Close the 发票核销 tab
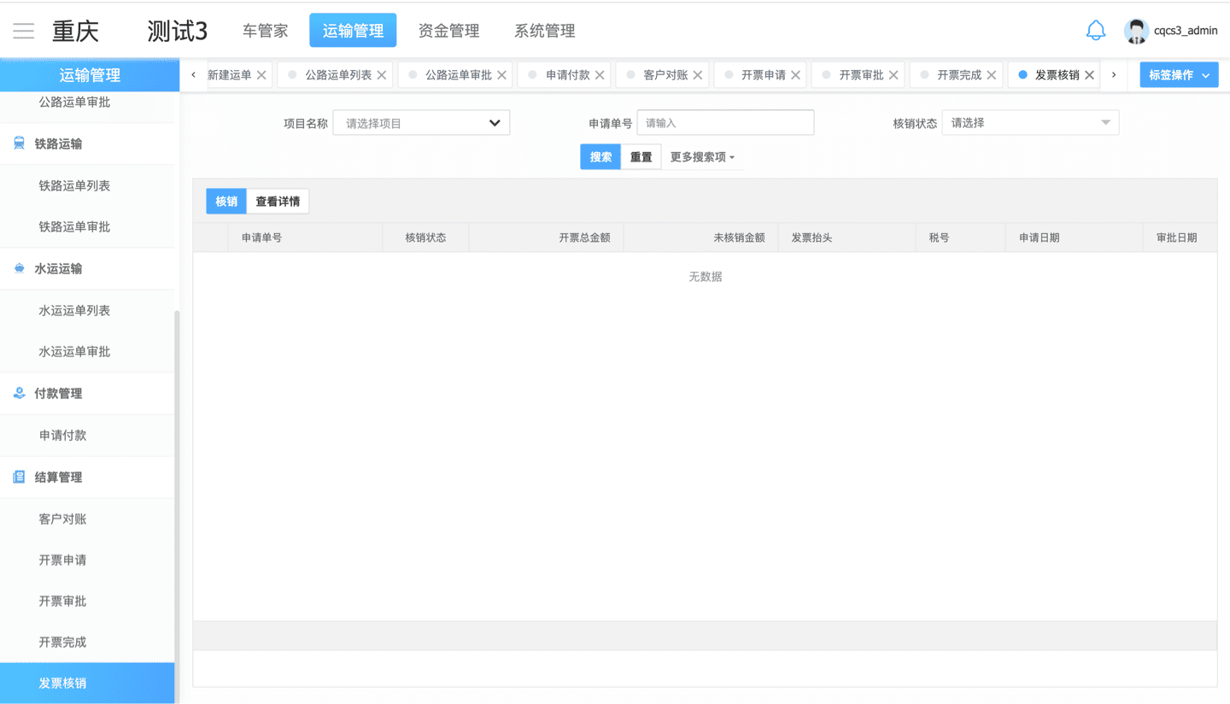 click(1089, 75)
